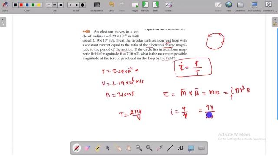Redo the undone action

click(122, 6)
